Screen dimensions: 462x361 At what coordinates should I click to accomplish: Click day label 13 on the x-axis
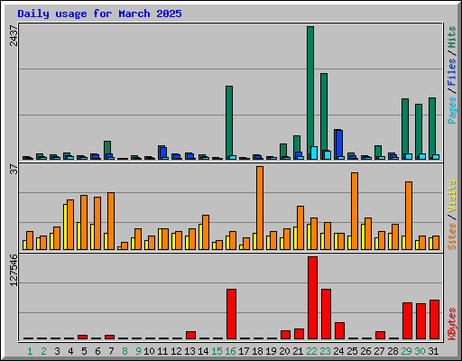pos(189,351)
